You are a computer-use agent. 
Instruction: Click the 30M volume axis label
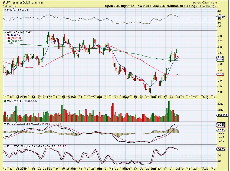point(221,104)
